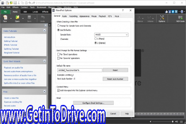The width and height of the screenshot is (186, 124).
Task: Click the Reset file name button
Action: [115, 70]
